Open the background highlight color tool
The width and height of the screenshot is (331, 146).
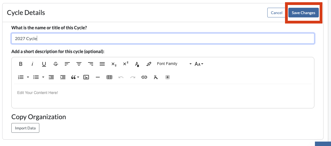pos(149,64)
